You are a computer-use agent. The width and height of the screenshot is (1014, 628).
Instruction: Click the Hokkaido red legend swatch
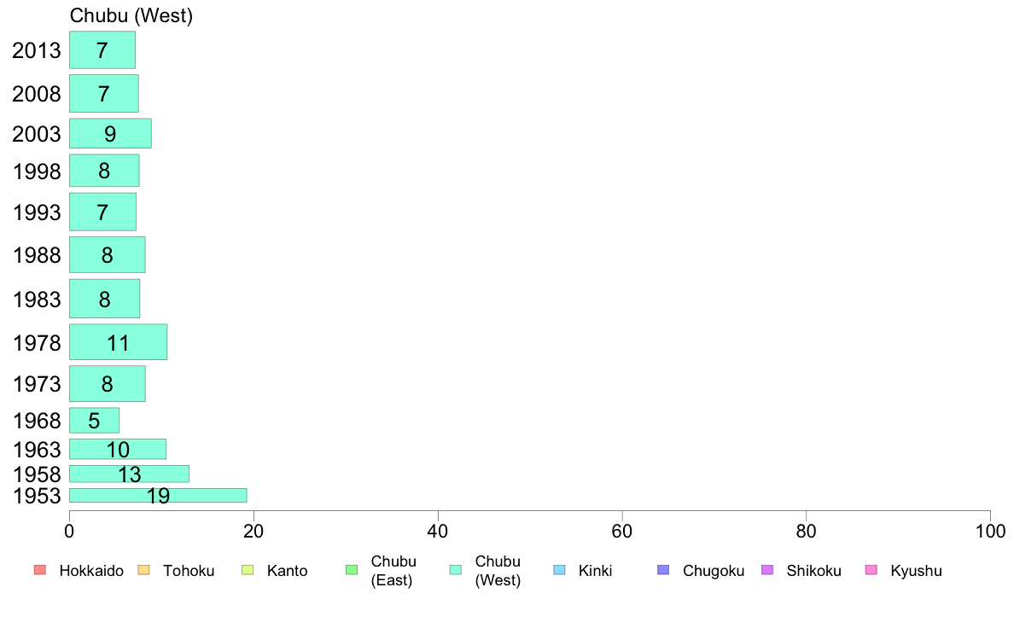40,570
